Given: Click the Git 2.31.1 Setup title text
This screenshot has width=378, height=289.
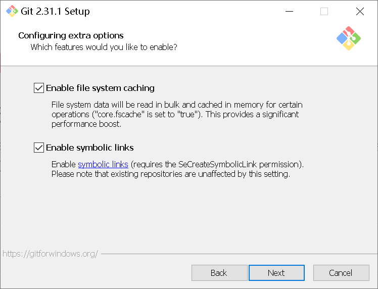Looking at the screenshot, I should (55, 11).
